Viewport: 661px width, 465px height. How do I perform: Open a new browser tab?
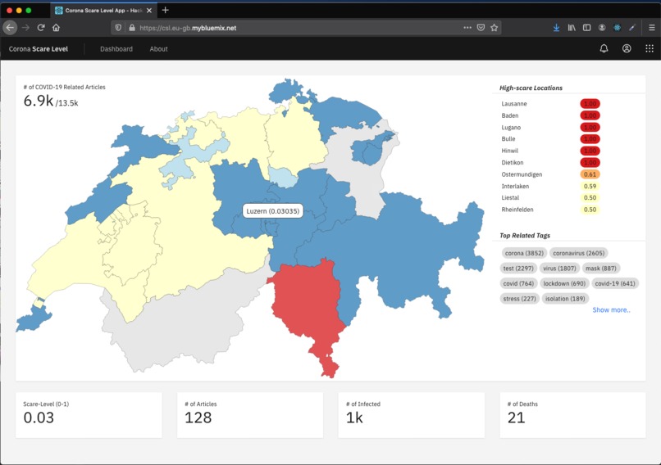[166, 10]
